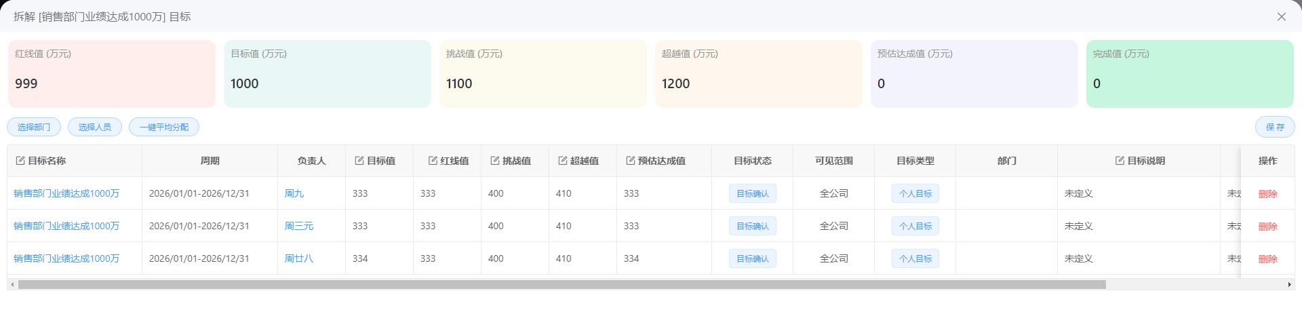
Task: Save changes with the 保存 button
Action: click(1275, 127)
